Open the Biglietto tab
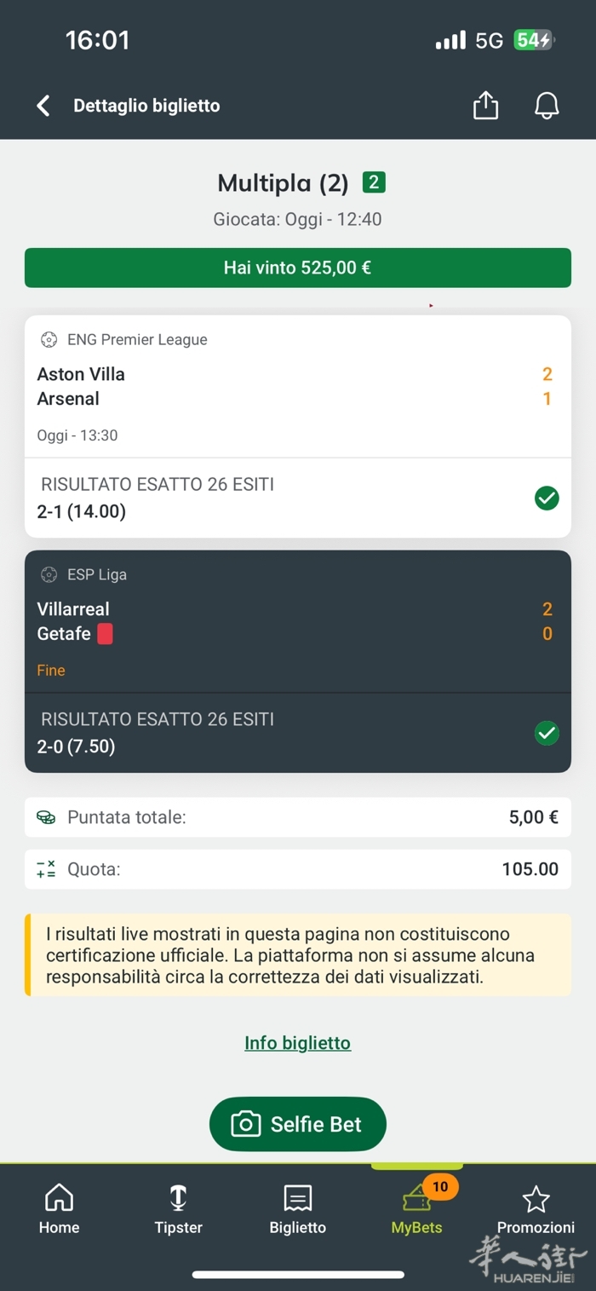This screenshot has height=1291, width=596. click(x=297, y=1208)
